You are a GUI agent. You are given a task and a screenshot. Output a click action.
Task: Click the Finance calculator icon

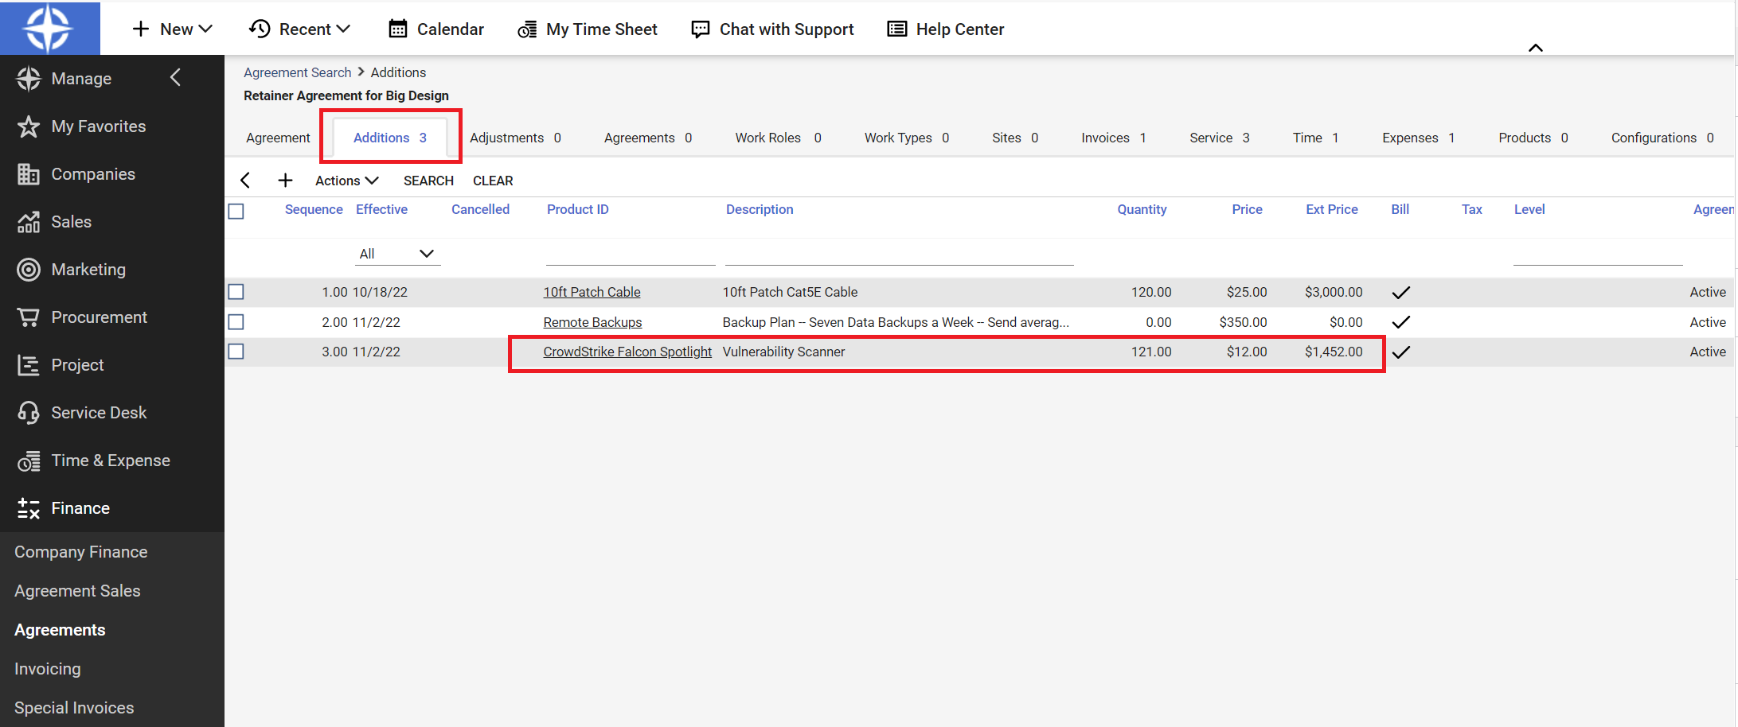pyautogui.click(x=29, y=508)
